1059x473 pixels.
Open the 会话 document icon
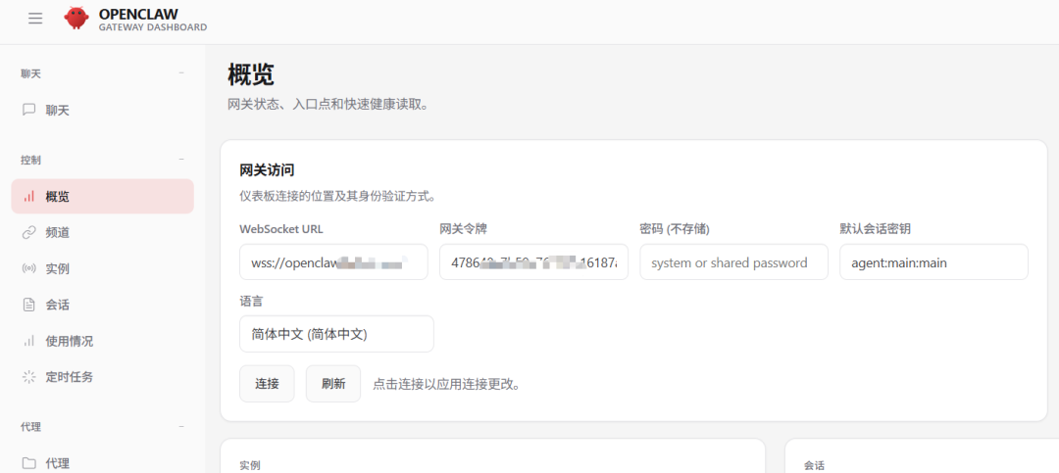pos(29,305)
